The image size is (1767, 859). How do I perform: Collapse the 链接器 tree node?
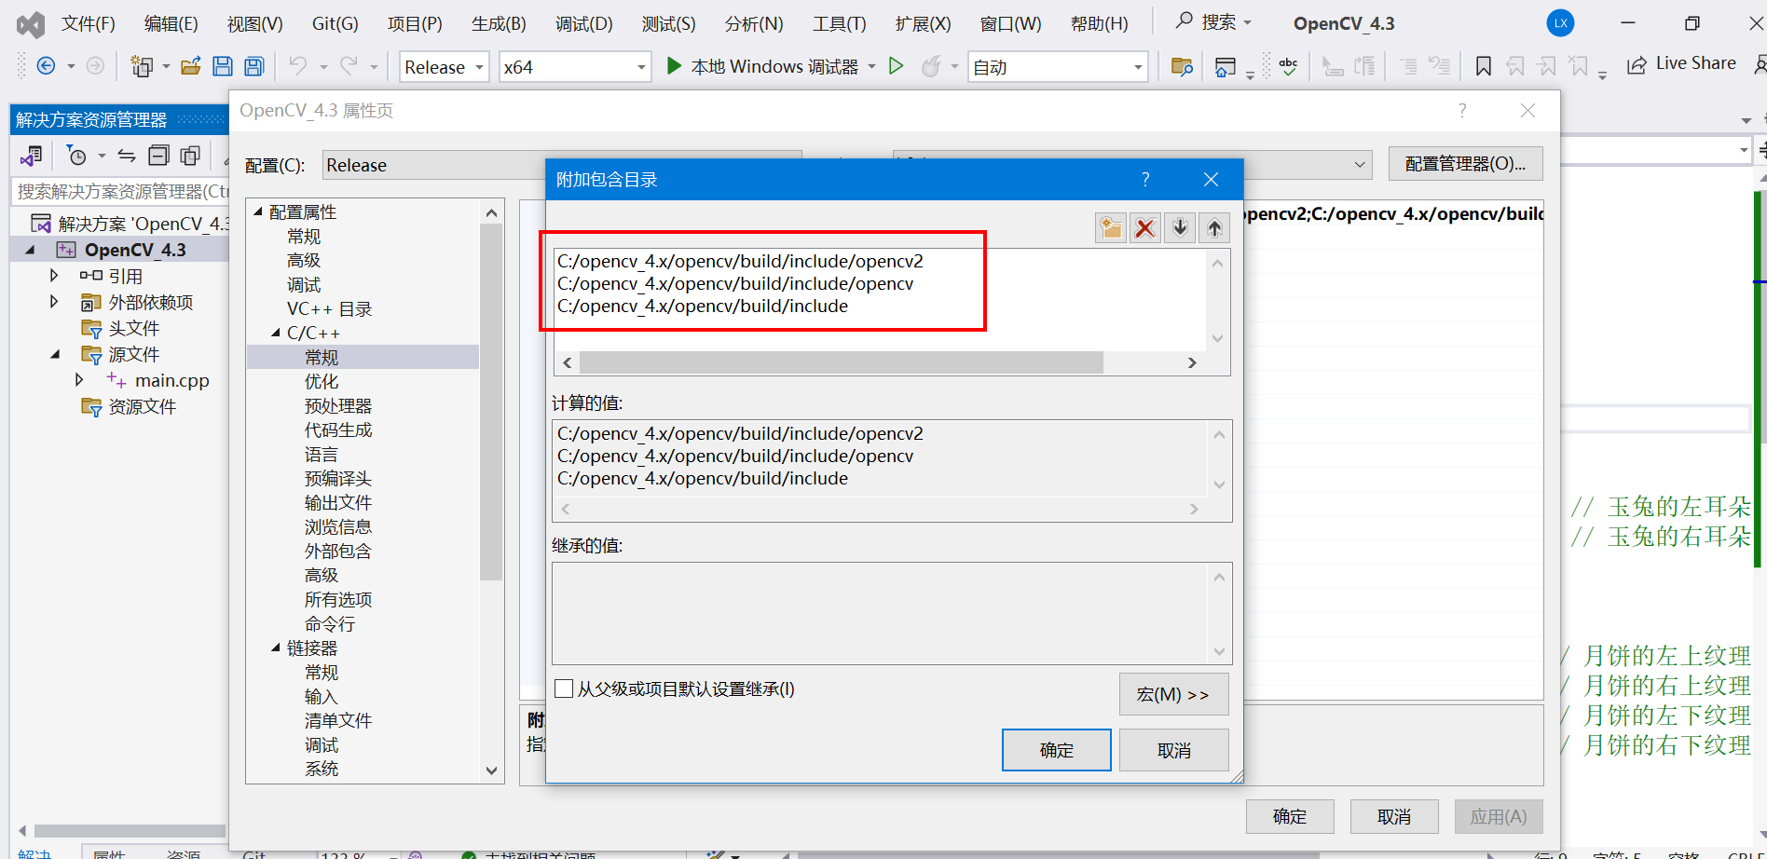point(276,648)
